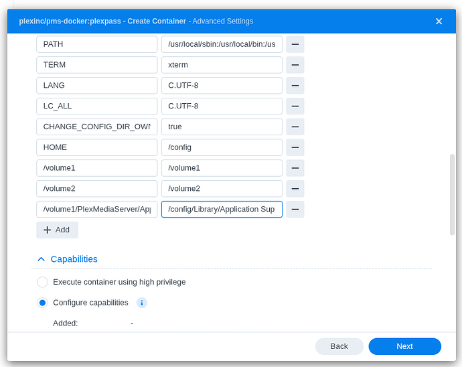The image size is (462, 367).
Task: Remove the CHANGE_CONFIG_DIR_OWN row
Action: click(295, 127)
